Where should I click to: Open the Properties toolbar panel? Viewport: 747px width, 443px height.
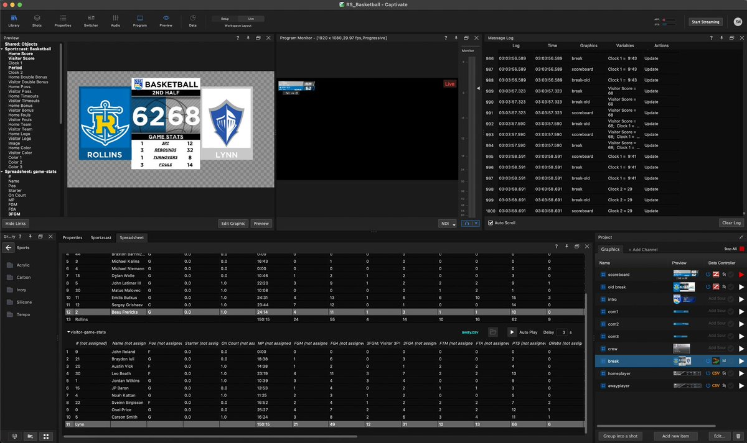pyautogui.click(x=63, y=21)
